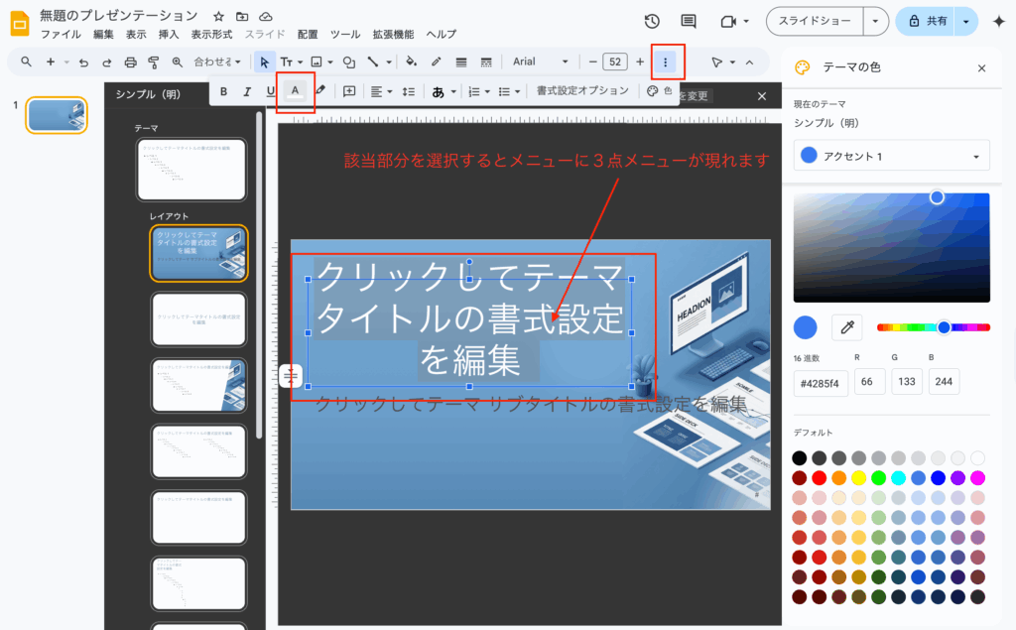
Task: Open the three-dot more options menu
Action: (x=666, y=62)
